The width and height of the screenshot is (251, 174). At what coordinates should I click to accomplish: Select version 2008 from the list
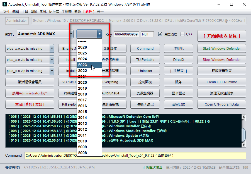[x=89, y=153]
